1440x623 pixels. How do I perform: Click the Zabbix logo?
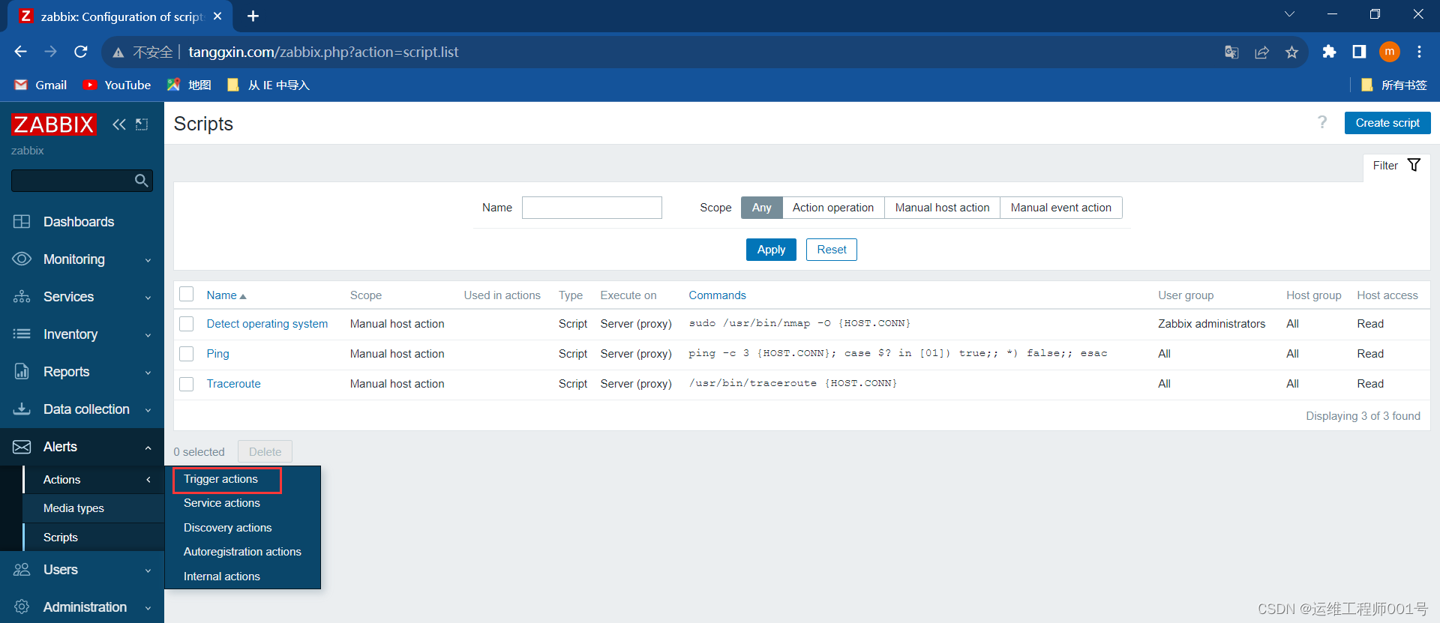(54, 124)
